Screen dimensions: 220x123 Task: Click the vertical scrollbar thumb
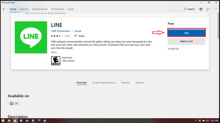coord(218,26)
